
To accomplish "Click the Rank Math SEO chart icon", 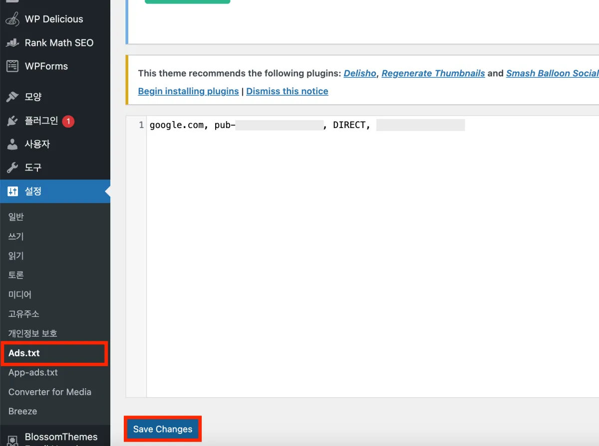I will [12, 43].
